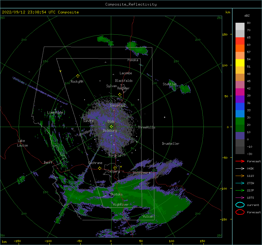Click the Stettler label
This screenshot has height=245, width=262.
point(170,84)
